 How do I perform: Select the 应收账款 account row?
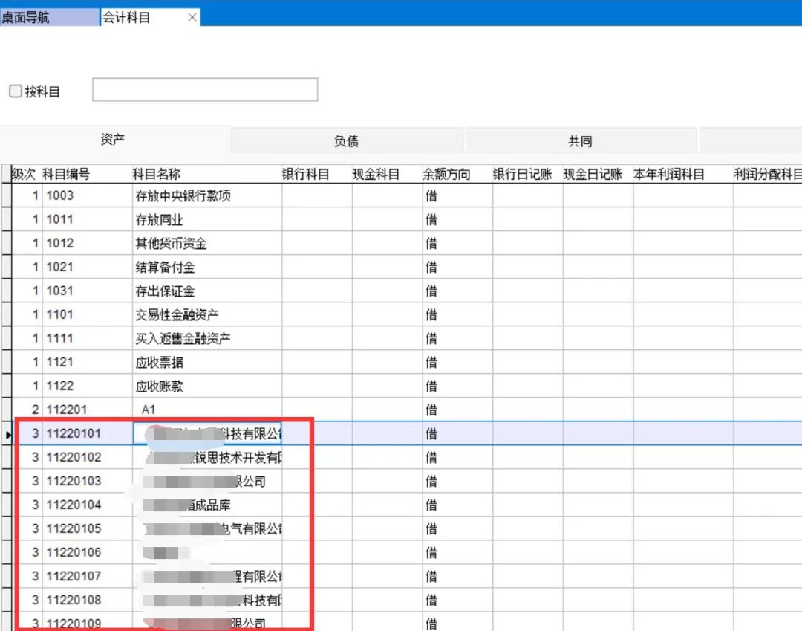(159, 386)
